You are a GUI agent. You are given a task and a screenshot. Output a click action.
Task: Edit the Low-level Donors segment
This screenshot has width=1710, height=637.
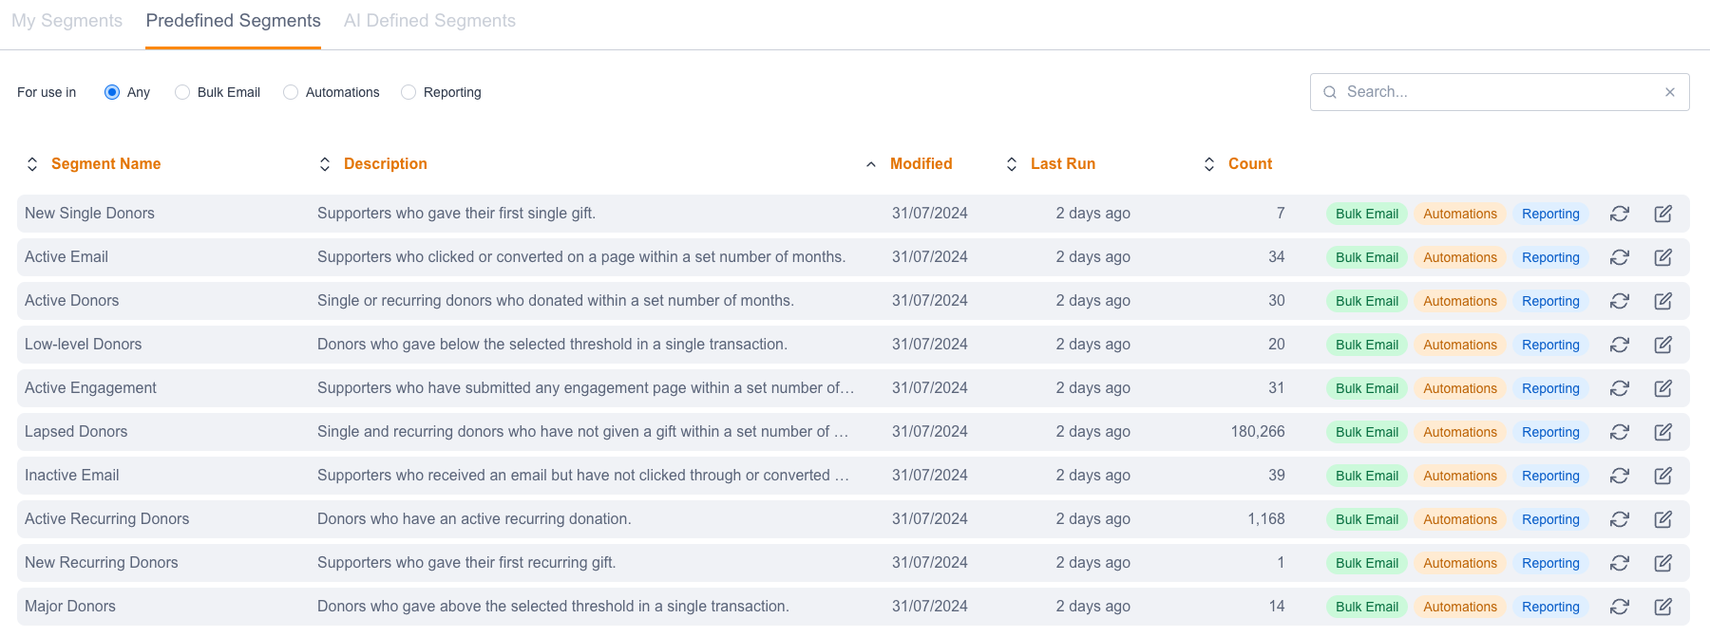1663,345
